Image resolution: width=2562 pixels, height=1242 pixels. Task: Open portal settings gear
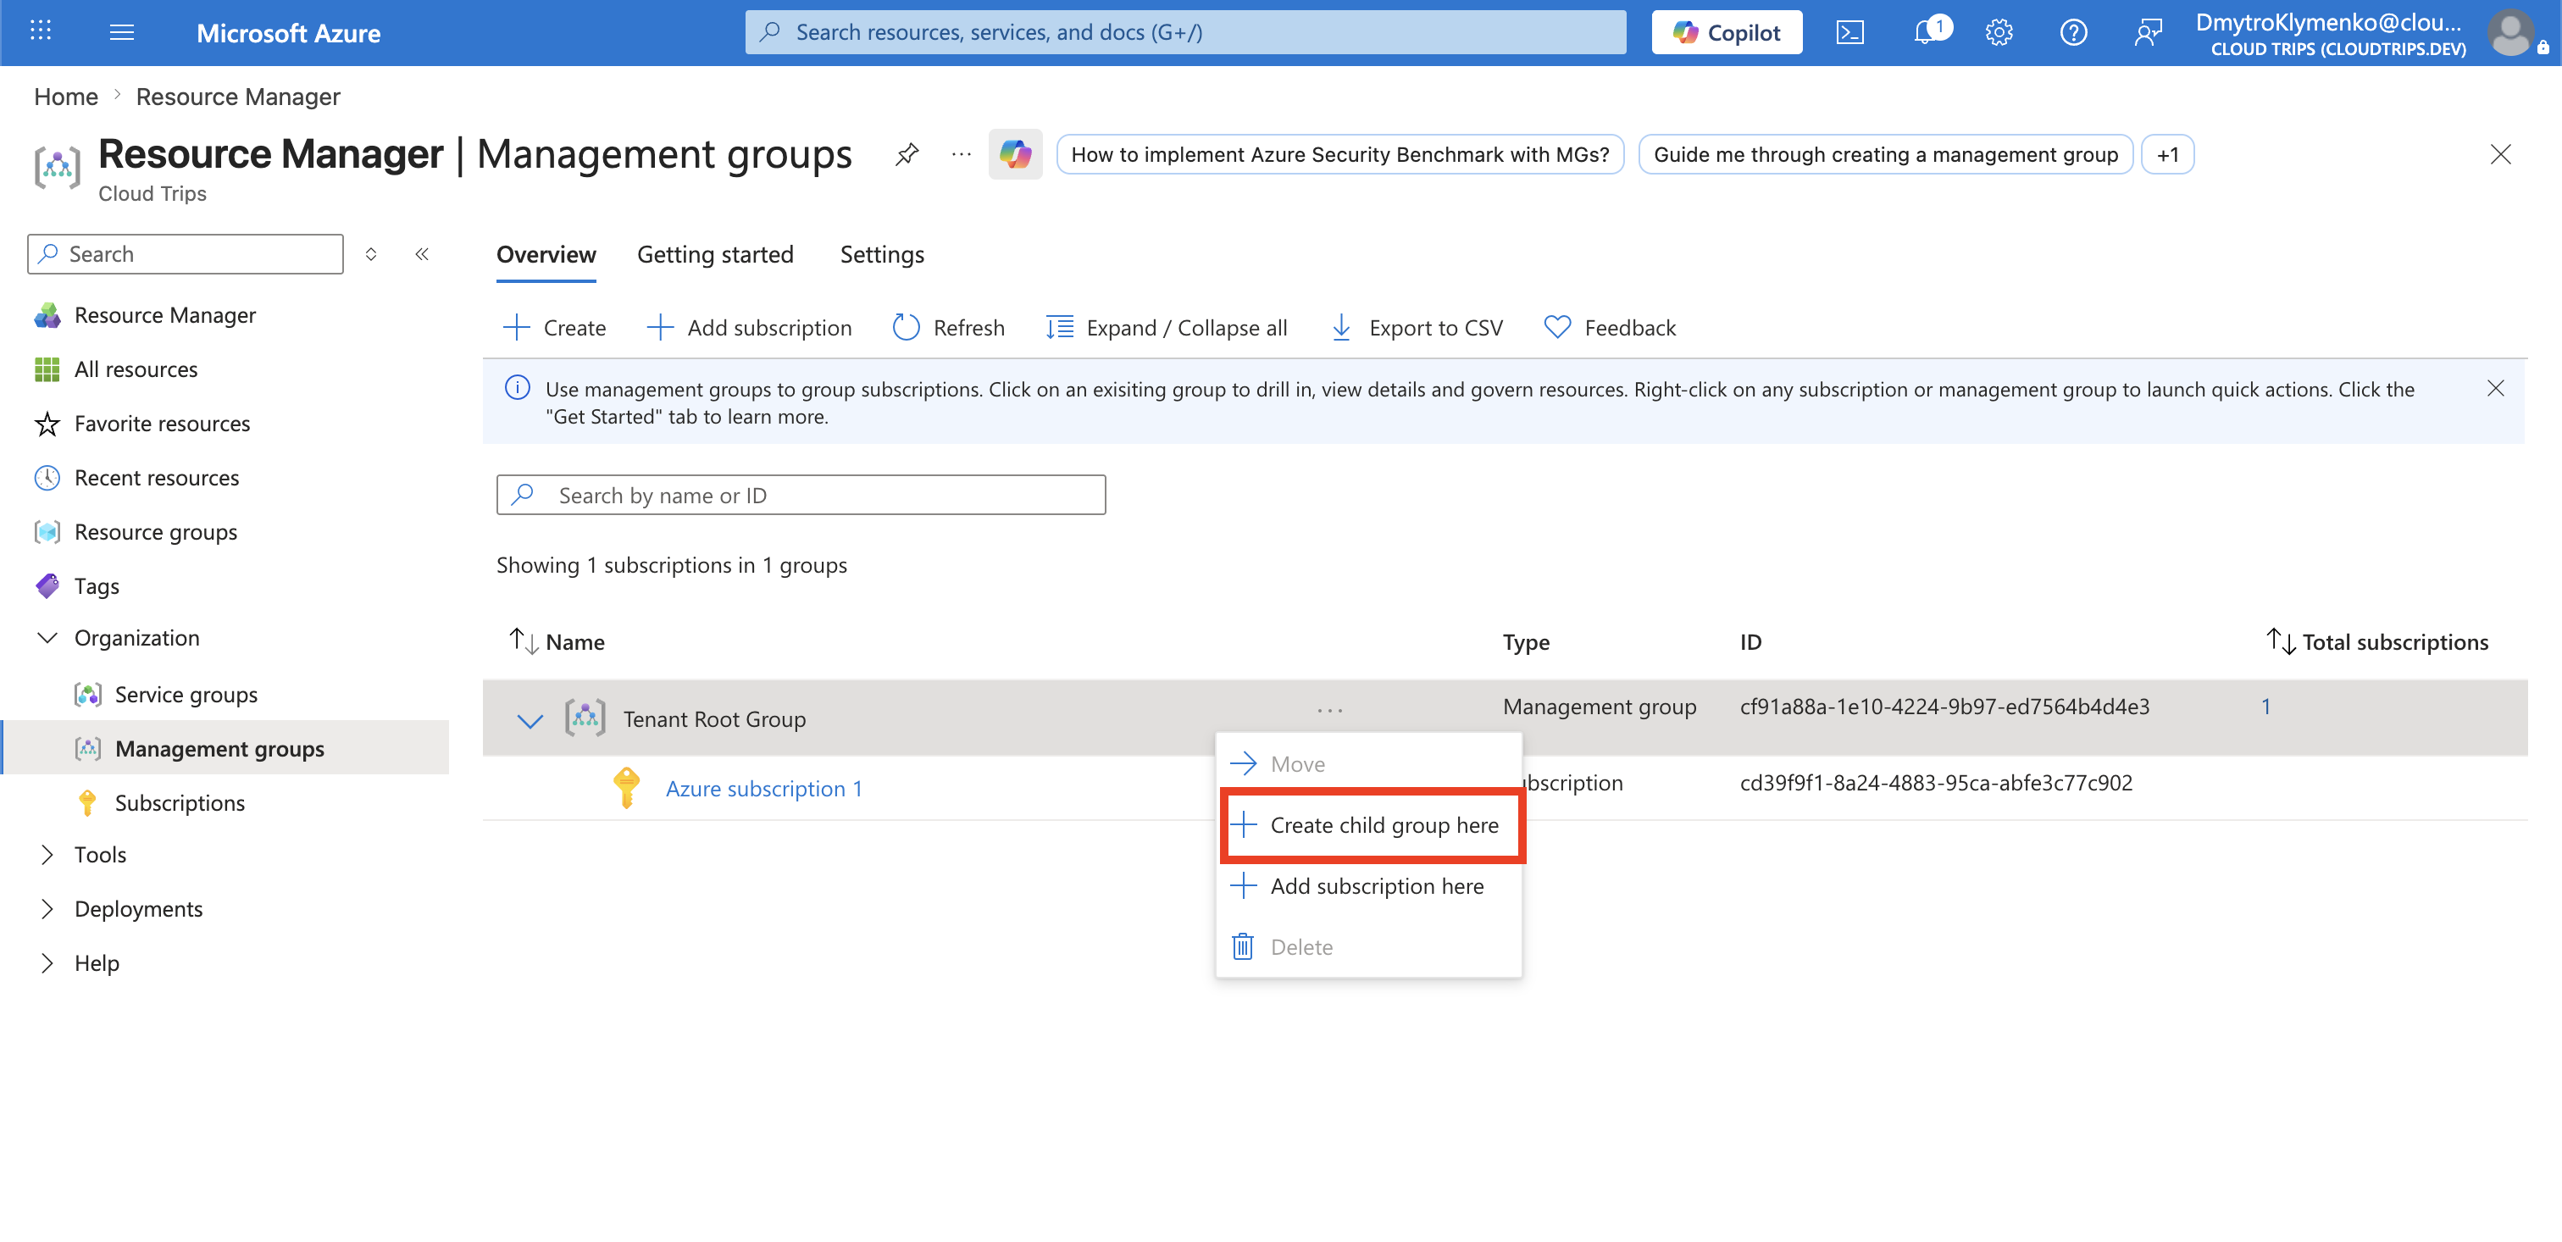pyautogui.click(x=1999, y=33)
